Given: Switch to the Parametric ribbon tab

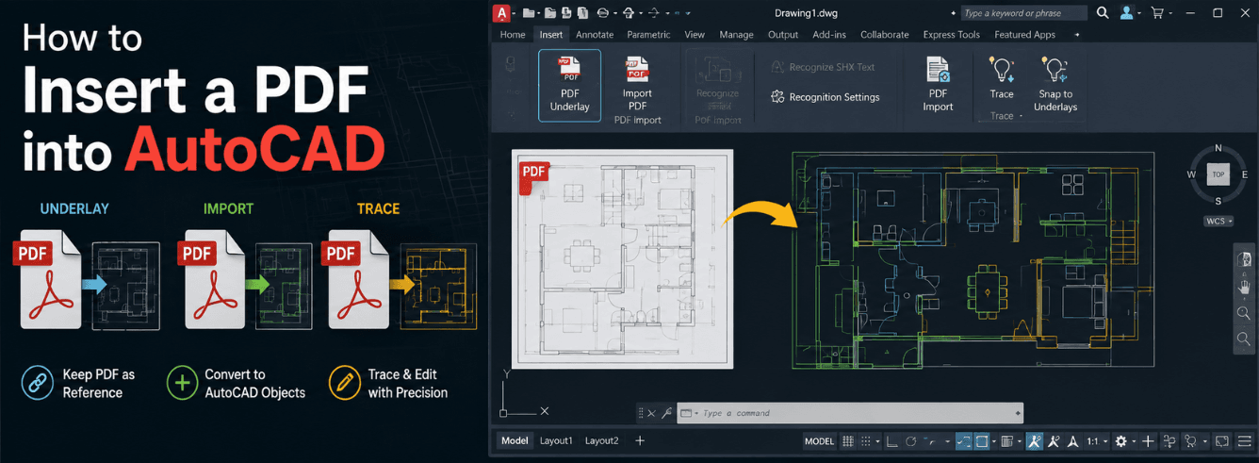Looking at the screenshot, I should click(648, 35).
